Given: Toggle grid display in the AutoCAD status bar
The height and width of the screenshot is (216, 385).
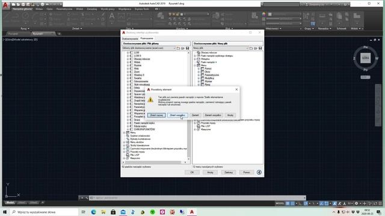Looking at the screenshot, I should pos(288,203).
